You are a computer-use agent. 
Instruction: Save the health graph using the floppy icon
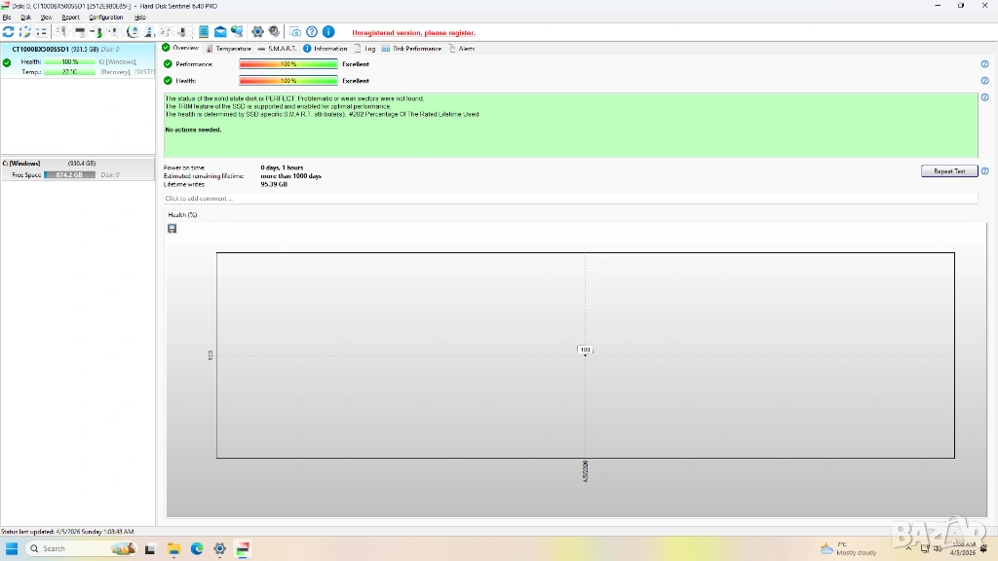(x=173, y=229)
